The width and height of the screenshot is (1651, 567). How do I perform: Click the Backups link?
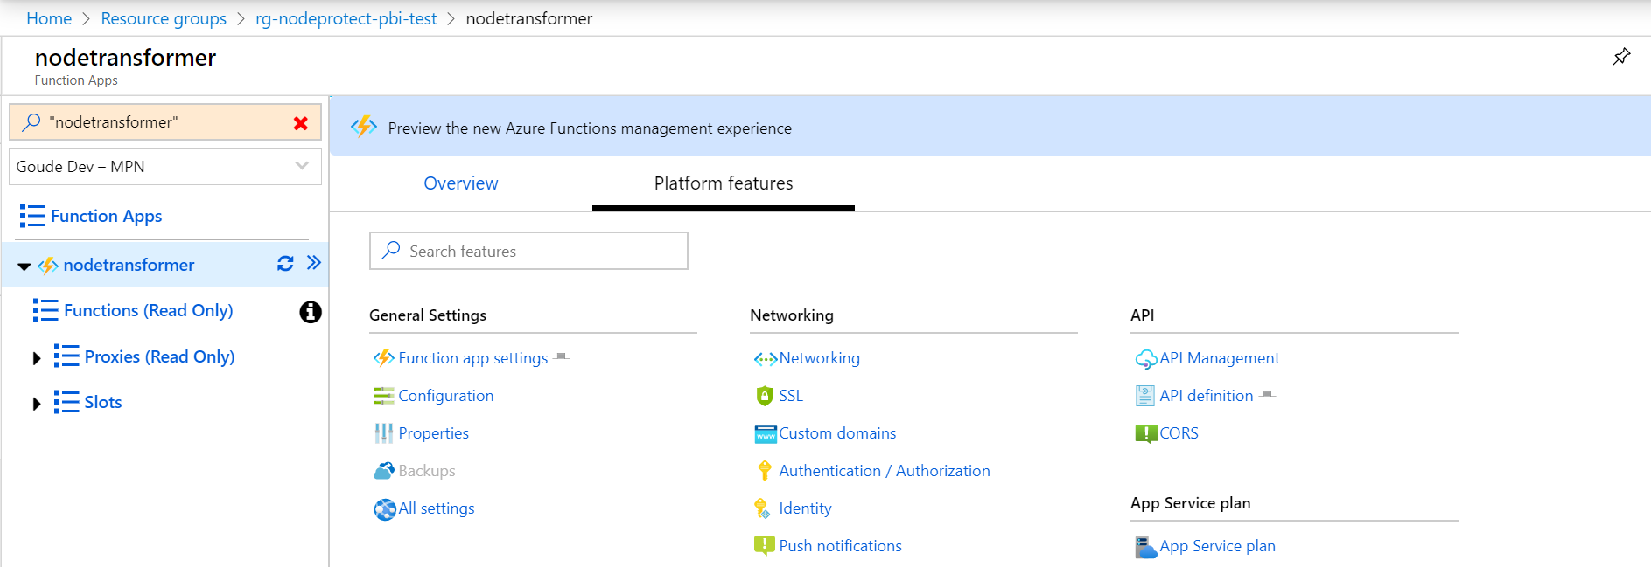(x=427, y=471)
